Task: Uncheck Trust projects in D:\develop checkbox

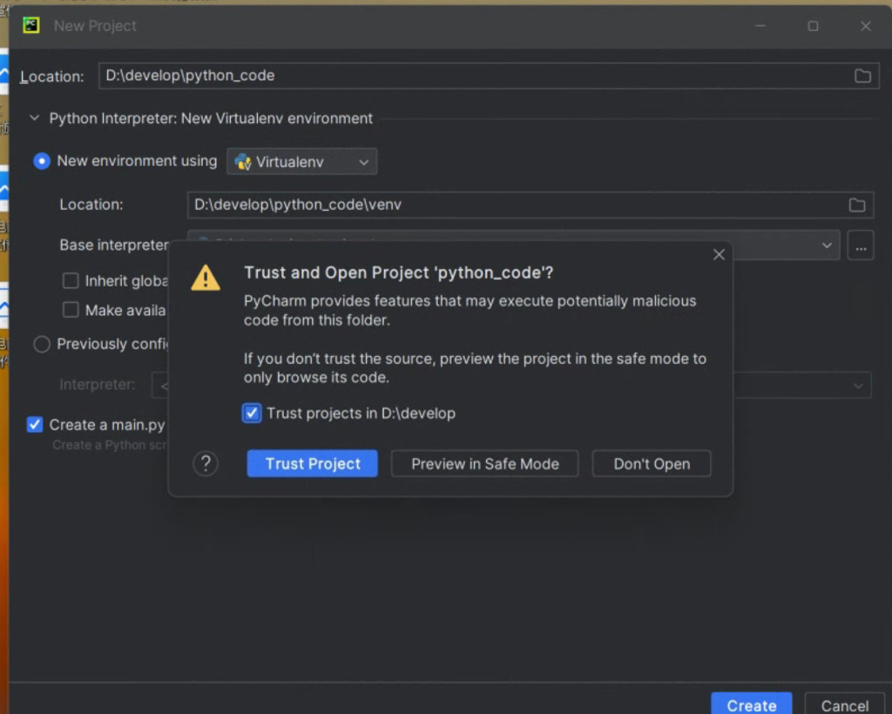Action: point(252,414)
